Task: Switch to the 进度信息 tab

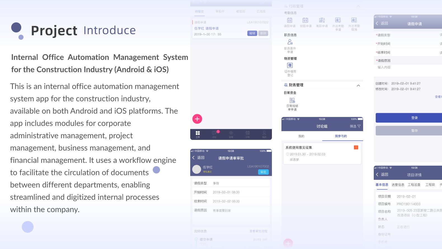Action: pyautogui.click(x=398, y=185)
